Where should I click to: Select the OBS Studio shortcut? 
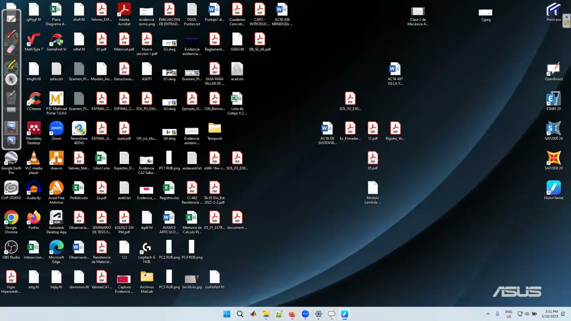pyautogui.click(x=11, y=250)
